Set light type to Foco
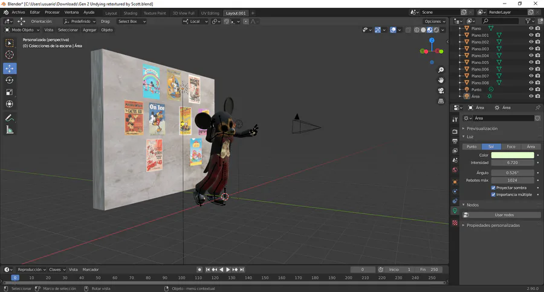This screenshot has height=292, width=544. (511, 147)
